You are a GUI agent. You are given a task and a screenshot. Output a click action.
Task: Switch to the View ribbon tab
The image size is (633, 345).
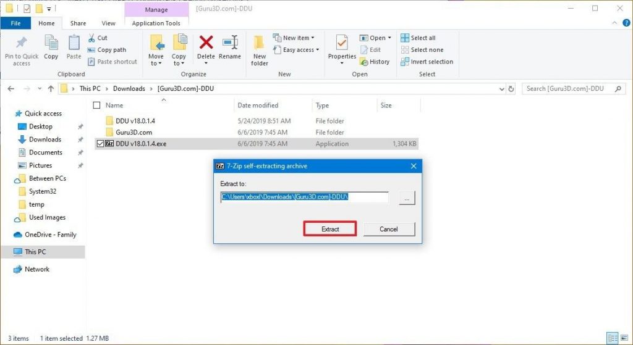point(108,23)
